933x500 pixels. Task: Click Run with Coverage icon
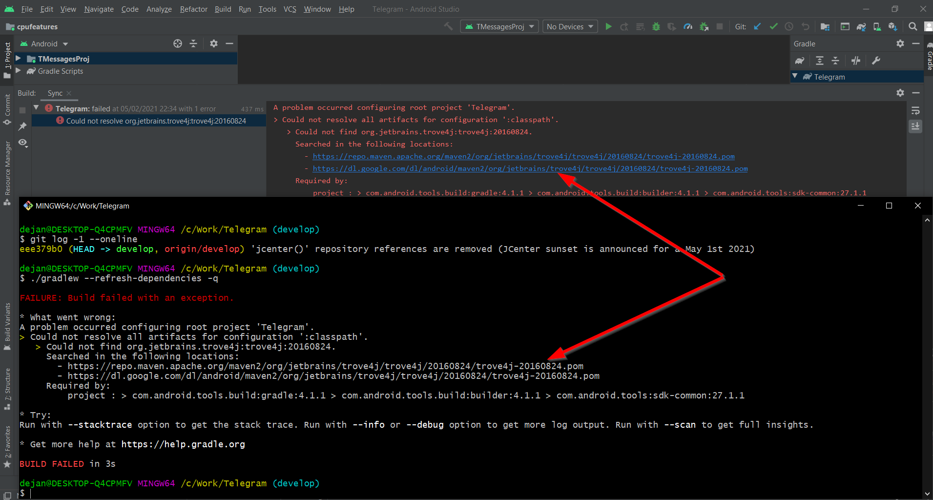672,26
